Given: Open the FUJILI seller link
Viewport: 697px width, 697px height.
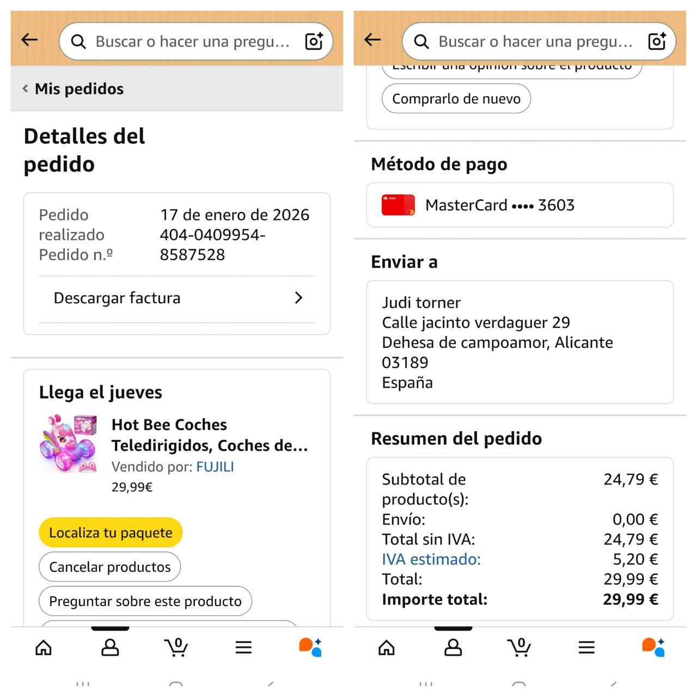Looking at the screenshot, I should (215, 467).
